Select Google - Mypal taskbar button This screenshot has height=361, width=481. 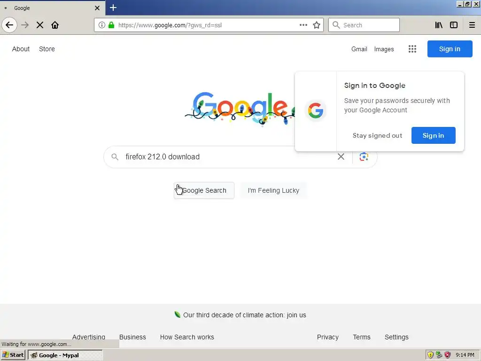65,355
